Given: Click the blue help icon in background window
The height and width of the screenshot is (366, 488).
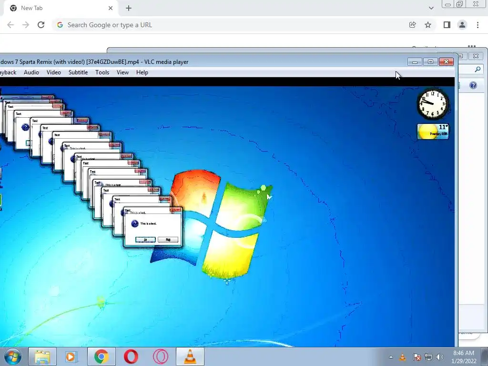Looking at the screenshot, I should point(473,85).
